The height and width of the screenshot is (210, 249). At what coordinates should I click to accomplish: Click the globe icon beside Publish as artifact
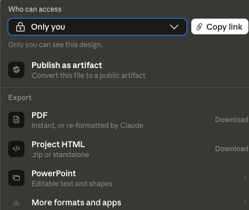point(16,70)
